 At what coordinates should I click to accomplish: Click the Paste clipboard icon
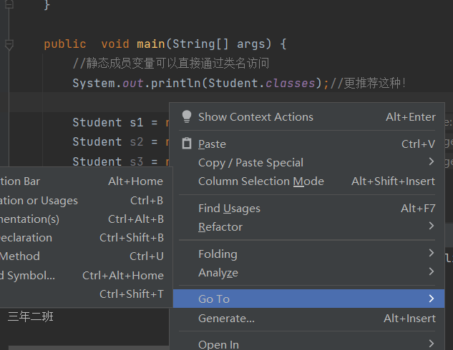[x=187, y=144]
